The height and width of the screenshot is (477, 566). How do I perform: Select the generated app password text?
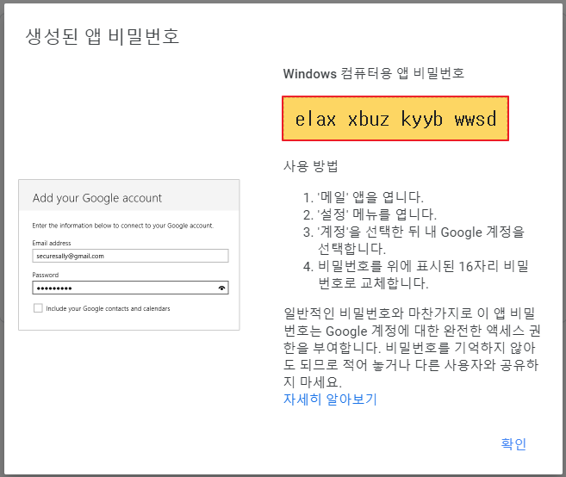click(x=395, y=119)
